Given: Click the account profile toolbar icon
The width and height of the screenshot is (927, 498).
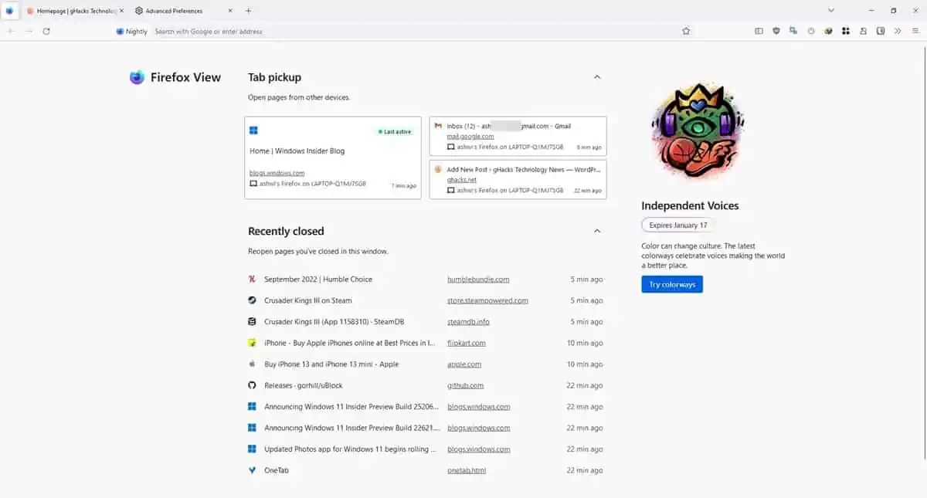Looking at the screenshot, I should pyautogui.click(x=863, y=31).
